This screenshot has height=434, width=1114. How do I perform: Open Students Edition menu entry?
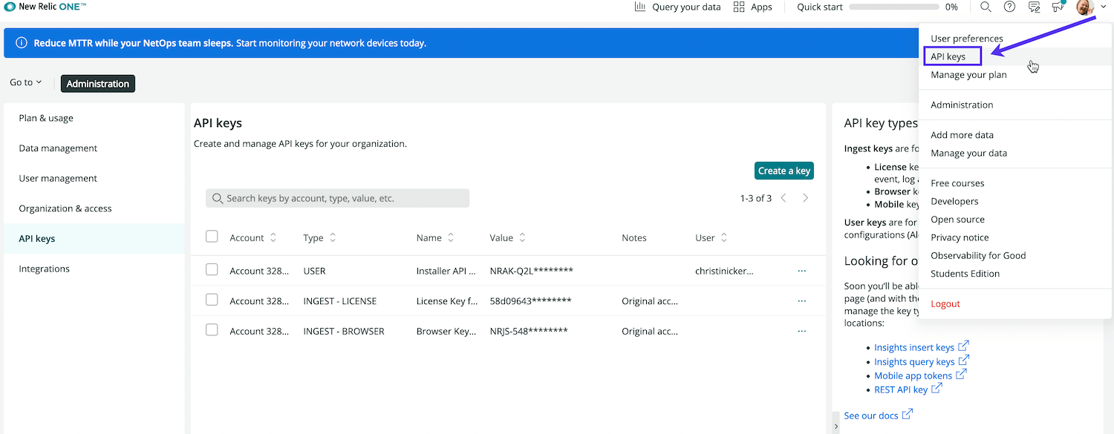pyautogui.click(x=965, y=274)
